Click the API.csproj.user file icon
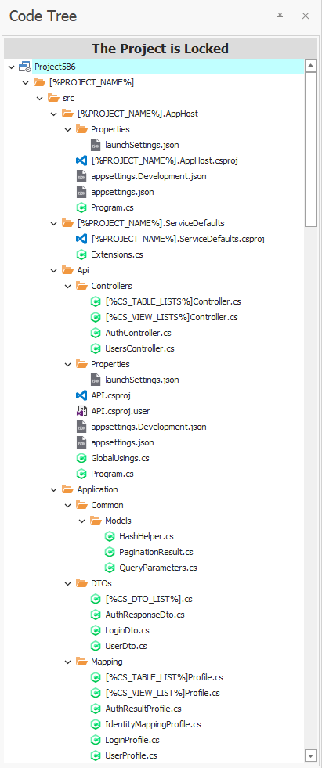Image resolution: width=322 pixels, height=768 pixels. (x=81, y=411)
